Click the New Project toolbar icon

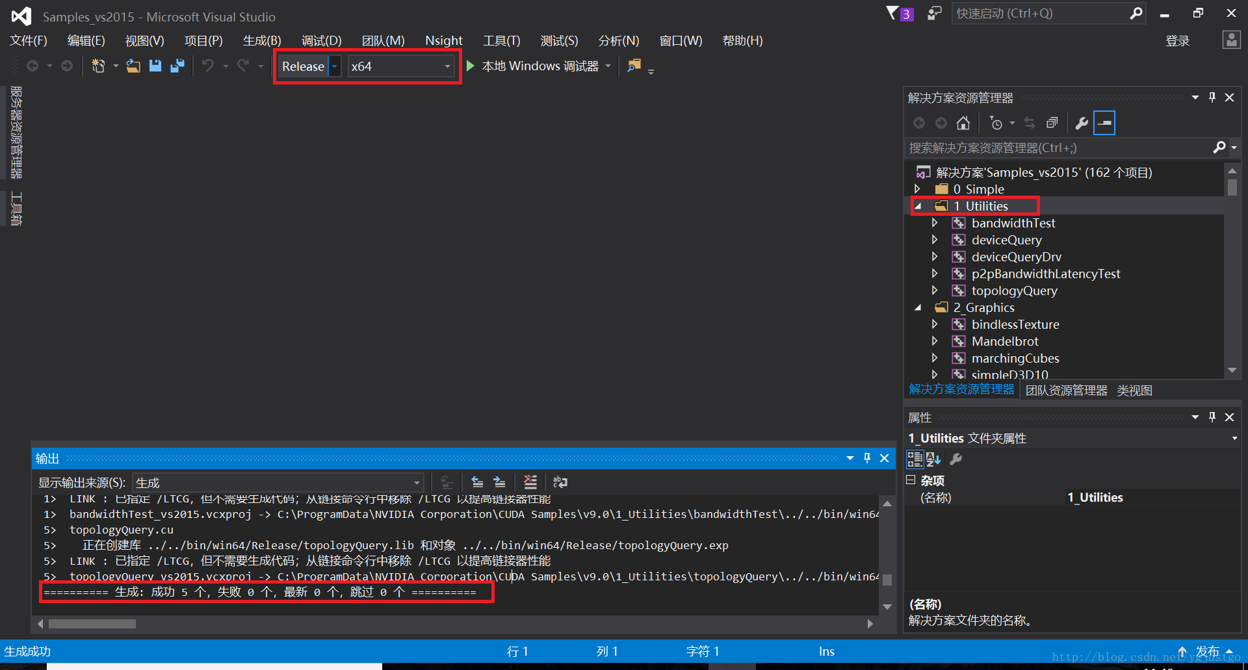(x=98, y=66)
